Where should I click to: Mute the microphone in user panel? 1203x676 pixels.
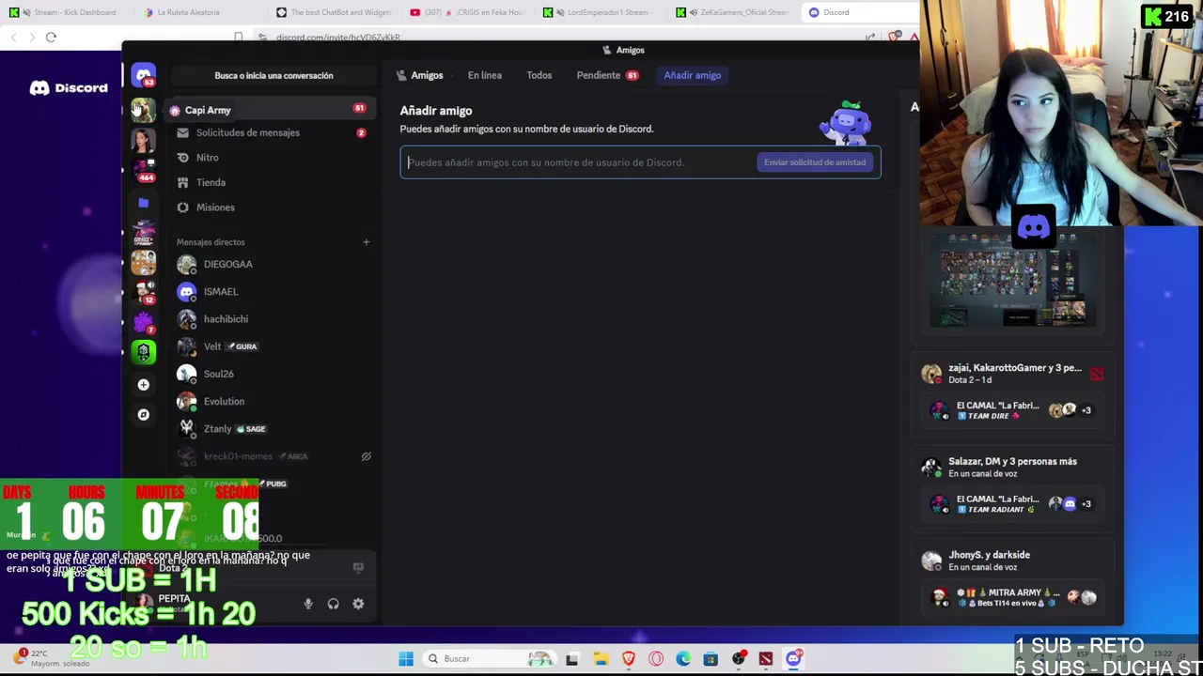pyautogui.click(x=307, y=604)
